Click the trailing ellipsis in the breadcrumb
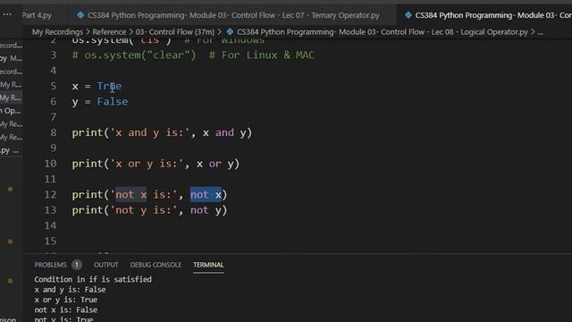Screen dimensions: 572x322 coord(540,32)
